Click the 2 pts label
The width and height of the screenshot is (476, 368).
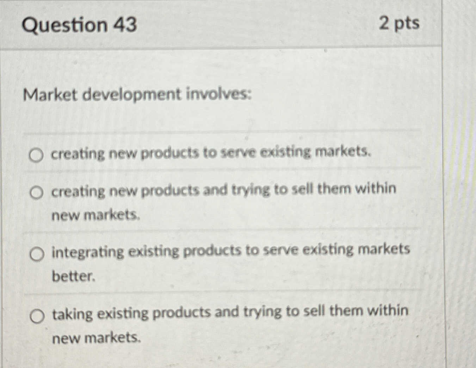tap(396, 24)
